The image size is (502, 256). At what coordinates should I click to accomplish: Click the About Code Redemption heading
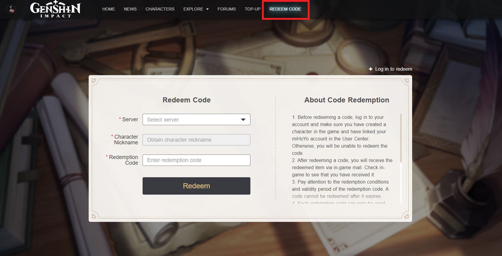pos(347,100)
